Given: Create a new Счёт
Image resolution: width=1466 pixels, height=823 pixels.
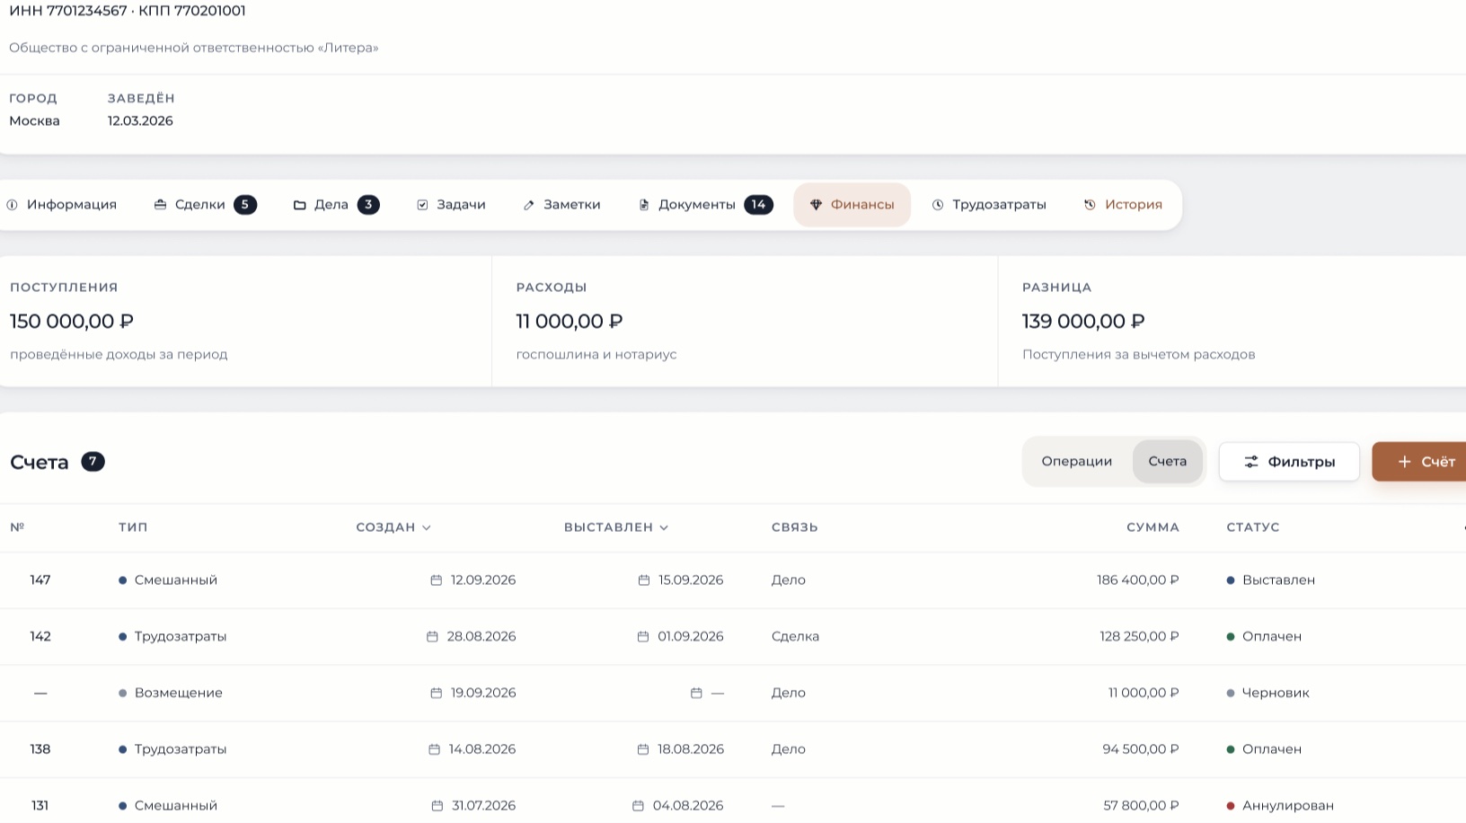Looking at the screenshot, I should click(1419, 462).
